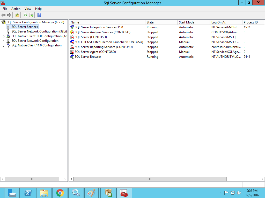The height and width of the screenshot is (198, 265).
Task: Expand the last SQL Native Client 11.0 Configuration node
Action: (x=4, y=46)
